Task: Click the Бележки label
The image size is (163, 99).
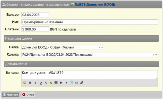Action: 12,73
